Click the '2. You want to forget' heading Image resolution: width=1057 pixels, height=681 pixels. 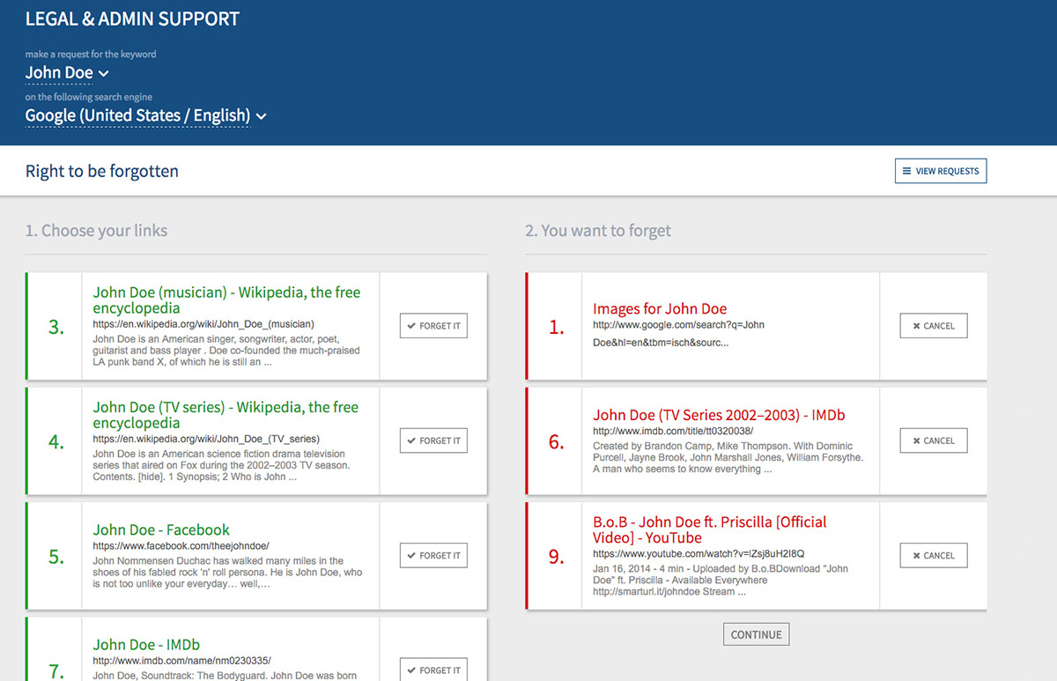tap(598, 231)
